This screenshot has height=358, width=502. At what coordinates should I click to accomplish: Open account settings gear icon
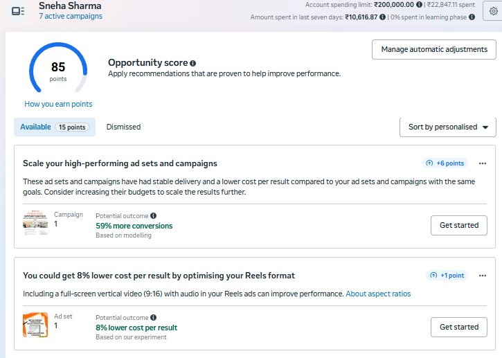point(493,11)
